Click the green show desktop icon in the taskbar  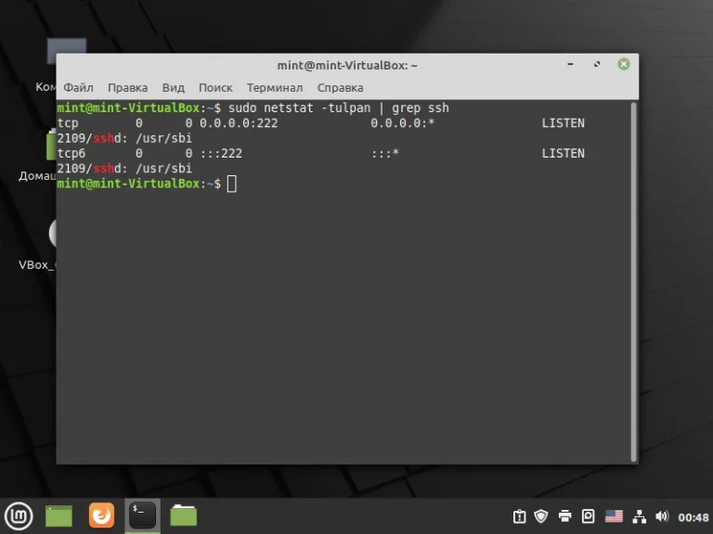(x=58, y=515)
